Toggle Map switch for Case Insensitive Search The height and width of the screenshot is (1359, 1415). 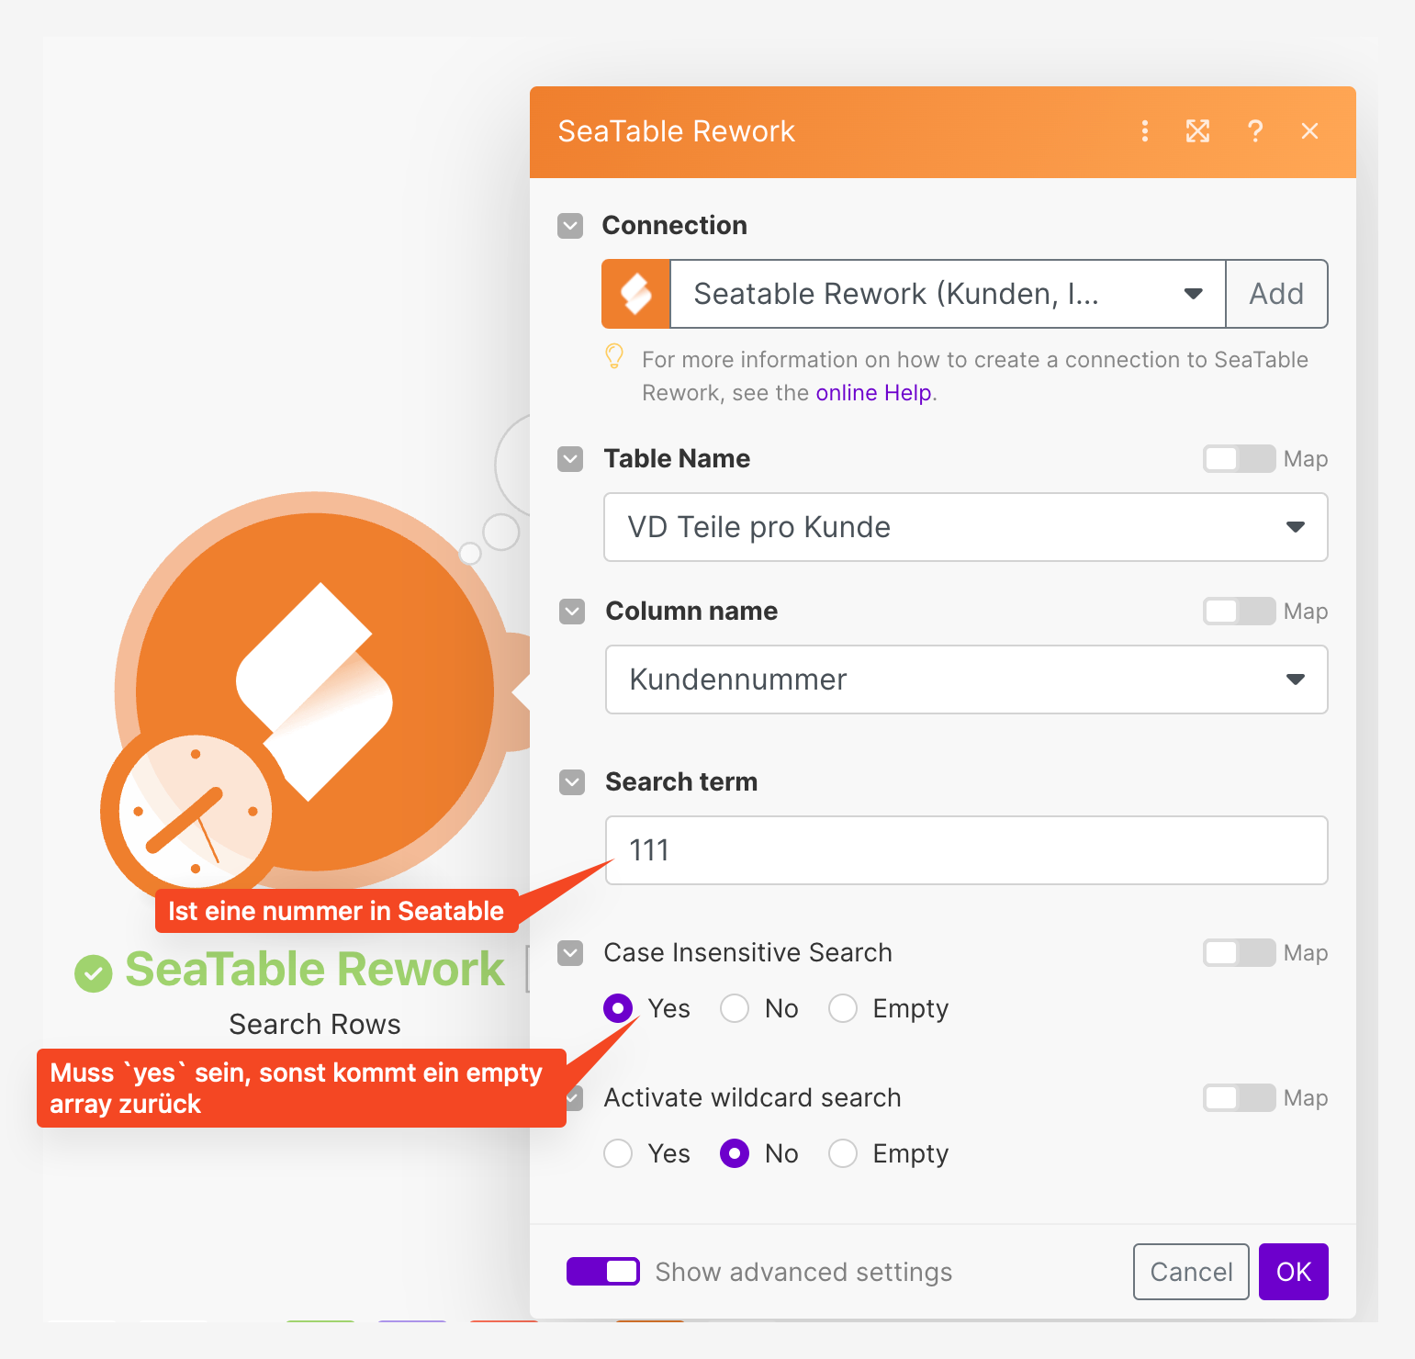tap(1240, 953)
